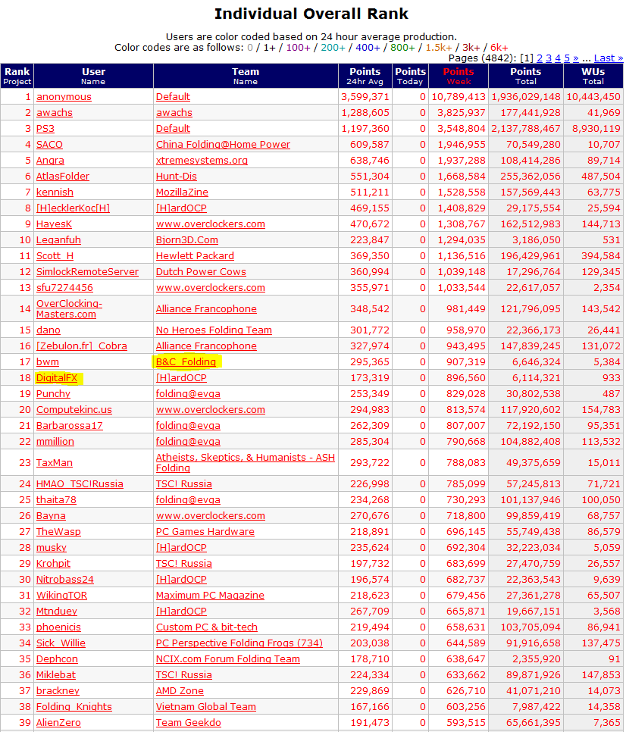Open team Dutch Power Cows
This screenshot has width=626, height=732.
click(x=201, y=271)
